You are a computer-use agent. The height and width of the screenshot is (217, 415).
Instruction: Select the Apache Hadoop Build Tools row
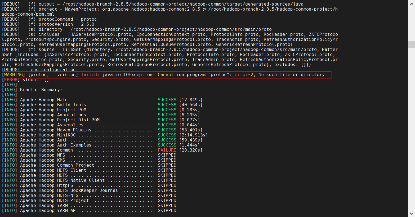(102, 105)
